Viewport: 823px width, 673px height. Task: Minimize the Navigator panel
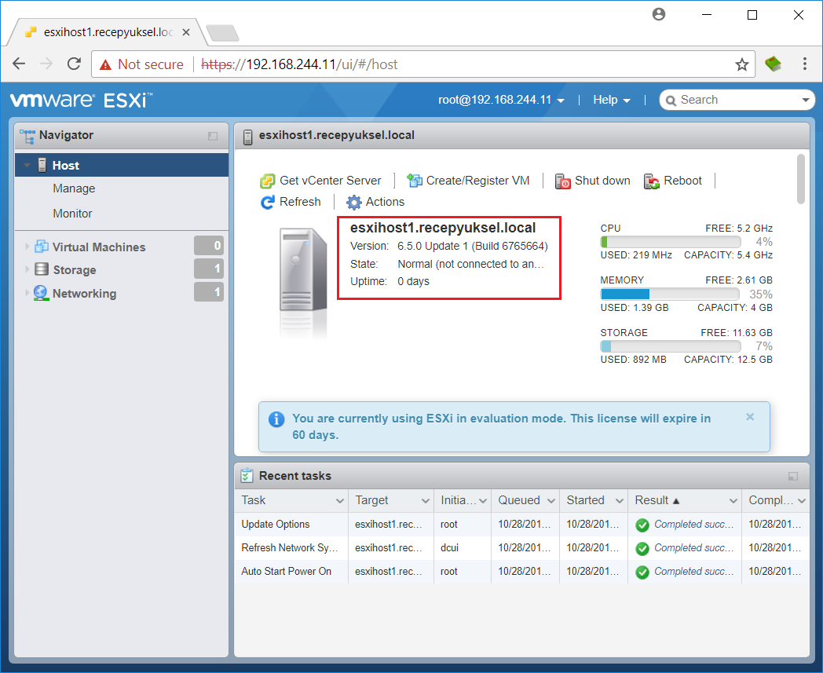pyautogui.click(x=213, y=136)
